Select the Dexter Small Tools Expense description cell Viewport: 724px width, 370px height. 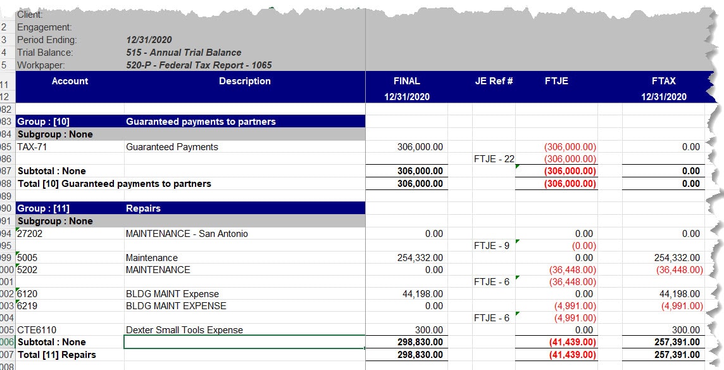point(184,330)
